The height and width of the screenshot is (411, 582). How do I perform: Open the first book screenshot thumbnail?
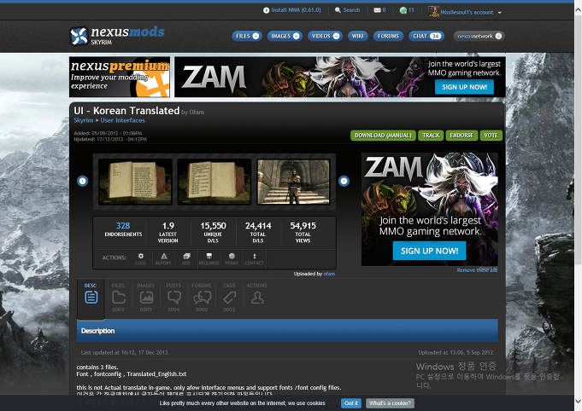click(x=135, y=182)
